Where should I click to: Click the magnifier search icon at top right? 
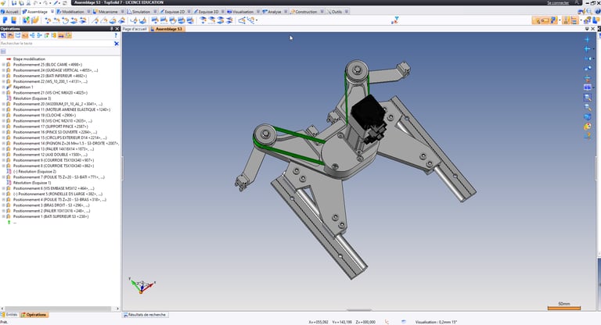[x=589, y=12]
